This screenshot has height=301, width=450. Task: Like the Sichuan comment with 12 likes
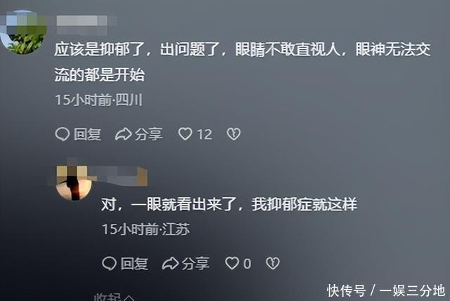pos(185,134)
